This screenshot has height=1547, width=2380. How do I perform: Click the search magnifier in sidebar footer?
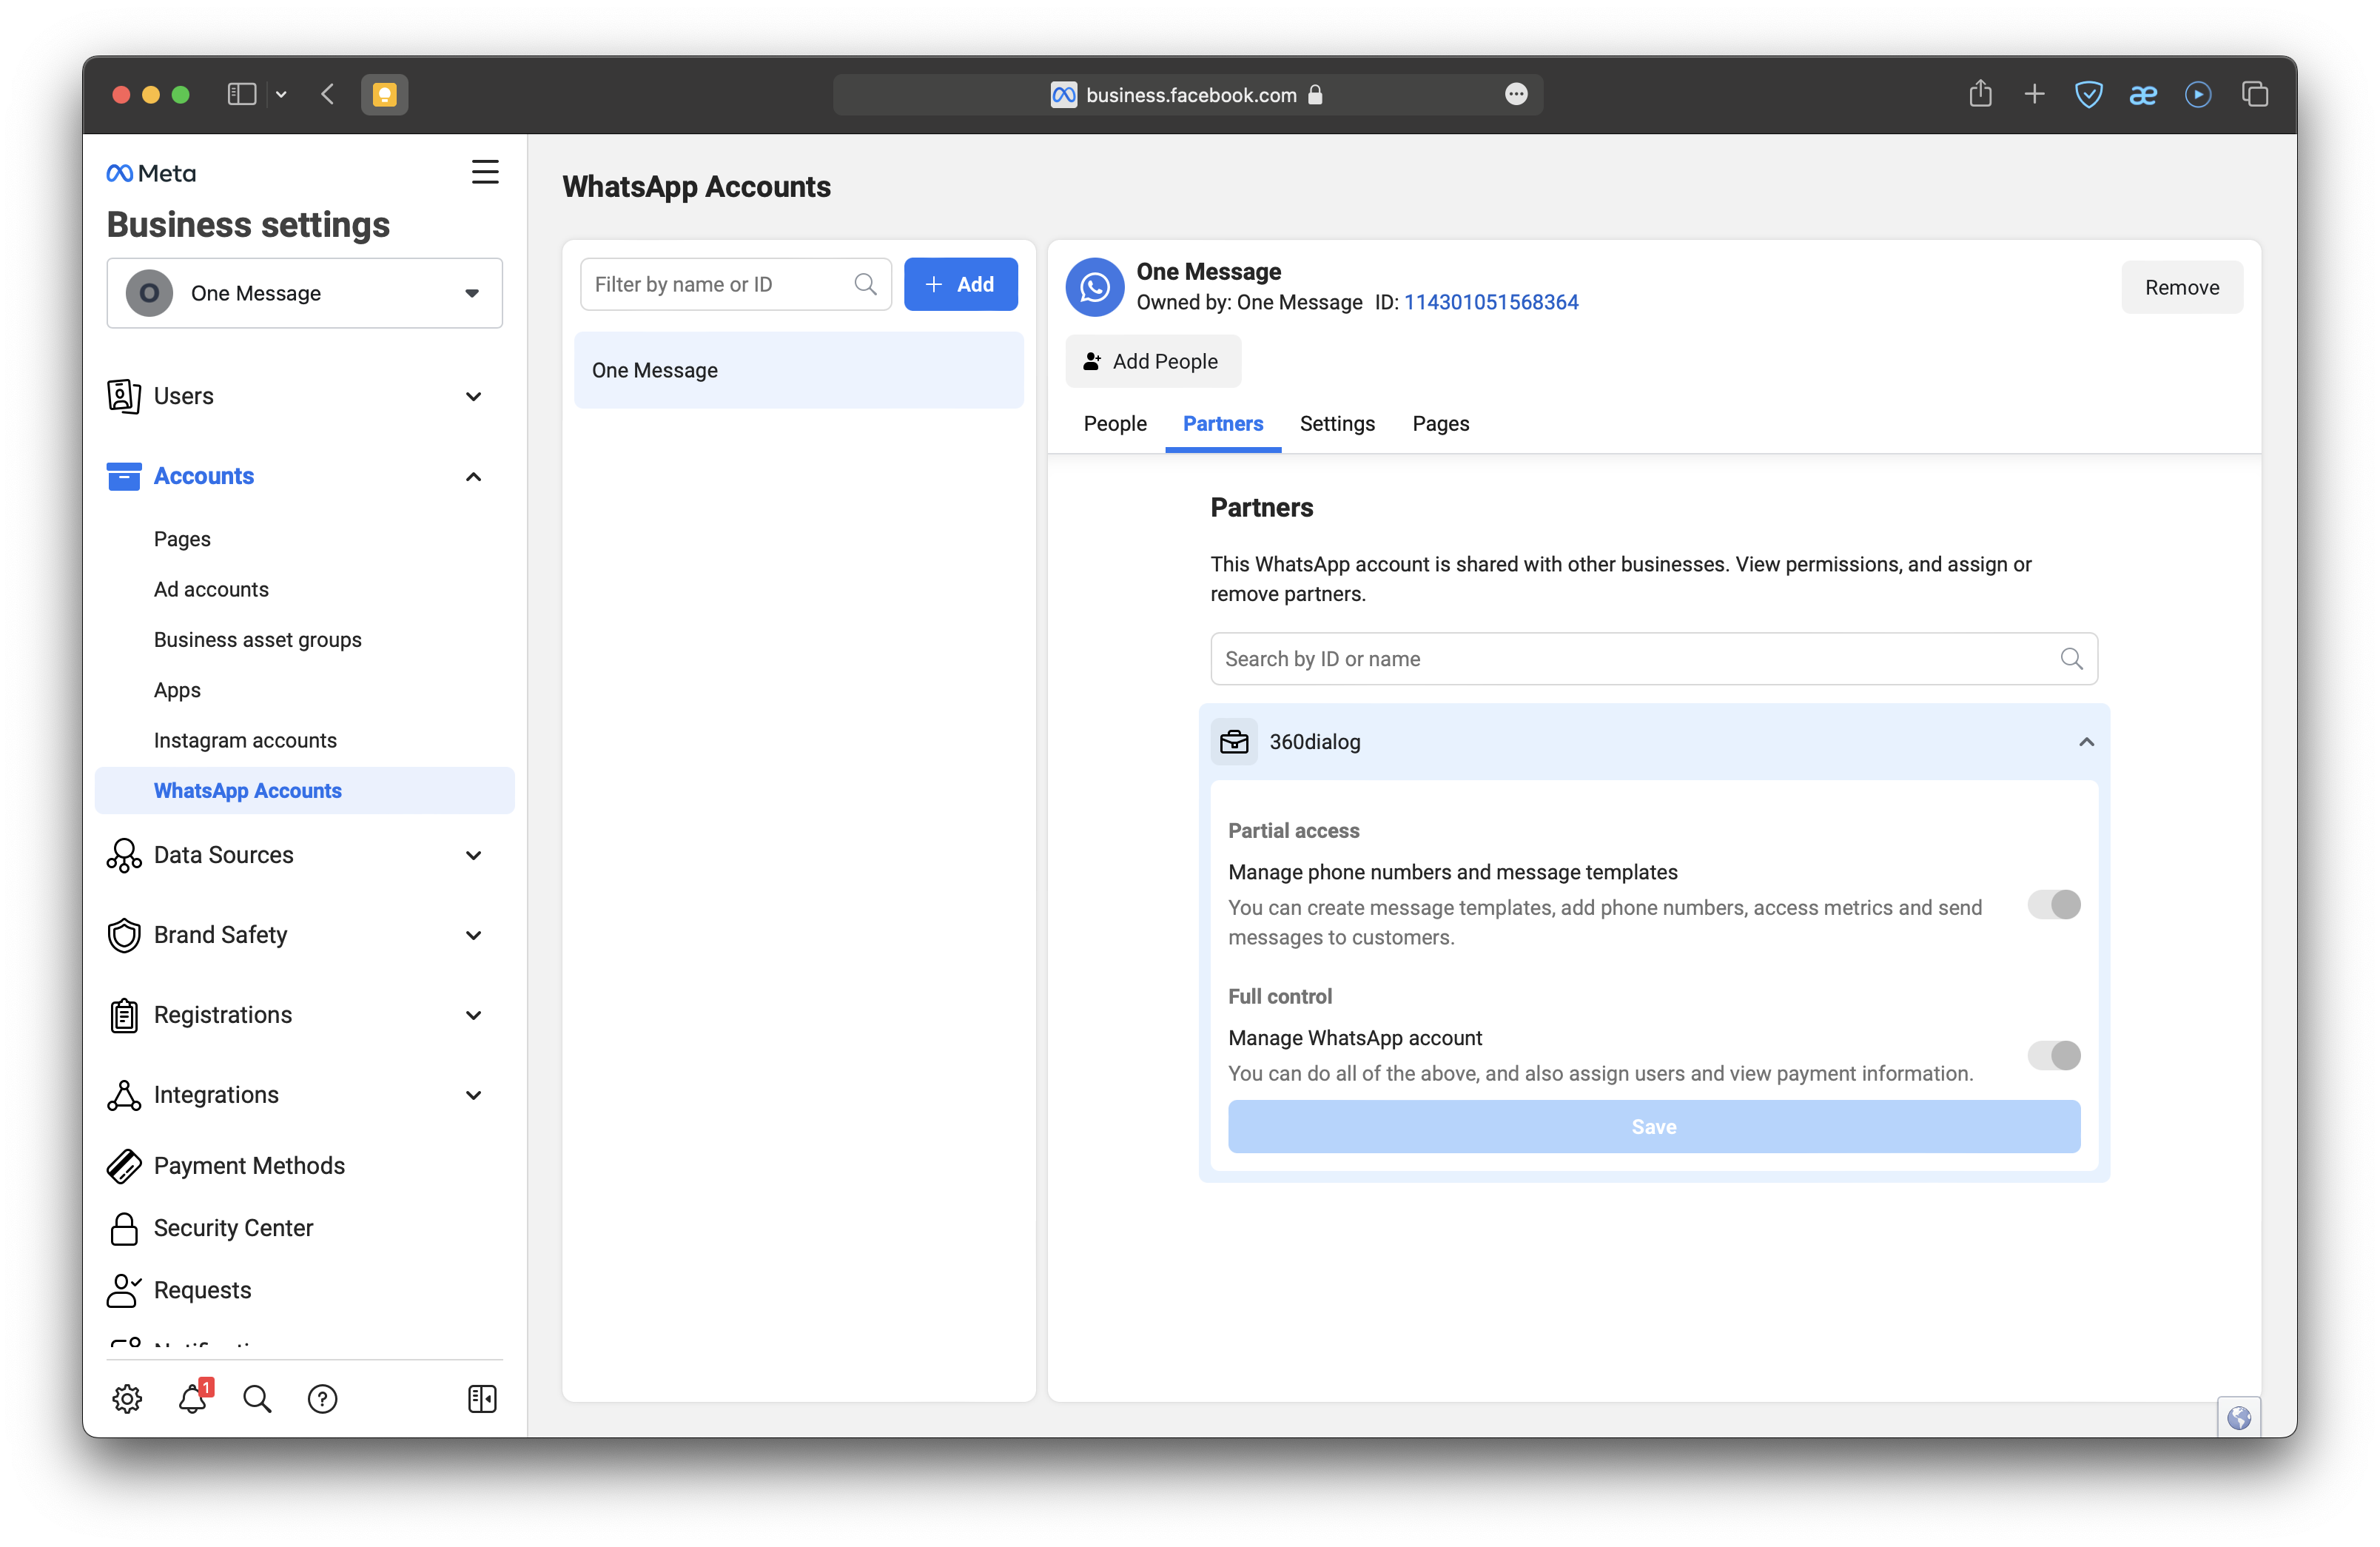[257, 1398]
